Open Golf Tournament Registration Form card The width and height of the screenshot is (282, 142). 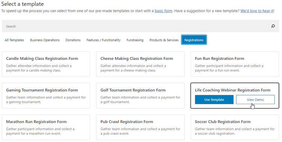tap(140, 96)
